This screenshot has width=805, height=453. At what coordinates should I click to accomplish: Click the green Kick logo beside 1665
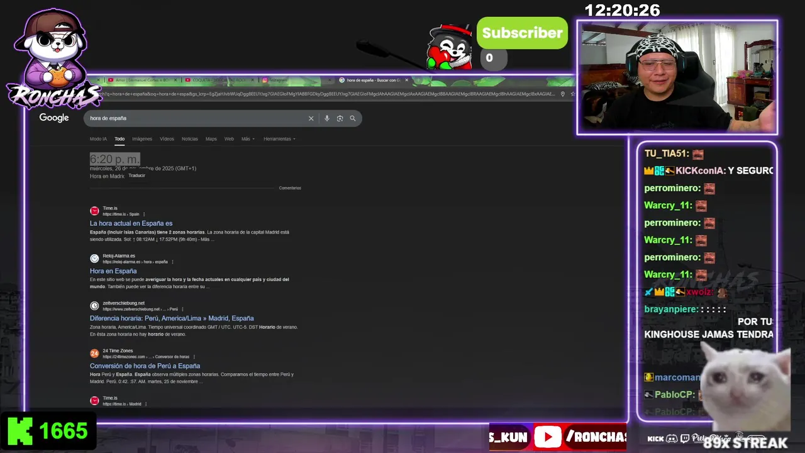[20, 431]
